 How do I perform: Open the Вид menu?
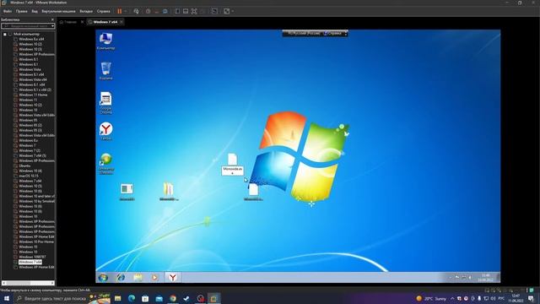pos(35,11)
